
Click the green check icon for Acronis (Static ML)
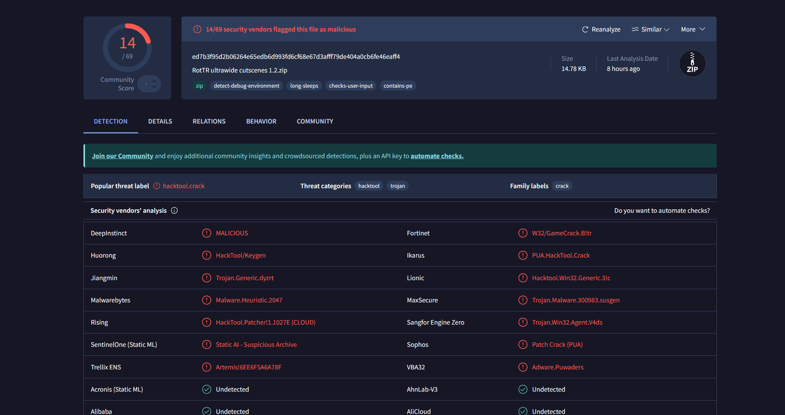coord(207,389)
